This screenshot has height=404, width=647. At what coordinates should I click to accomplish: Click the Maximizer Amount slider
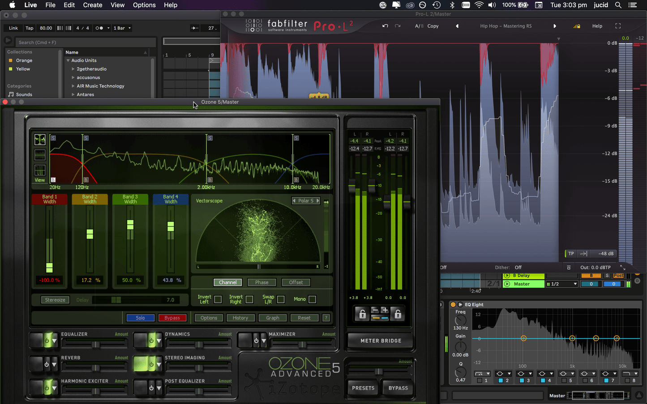click(303, 344)
